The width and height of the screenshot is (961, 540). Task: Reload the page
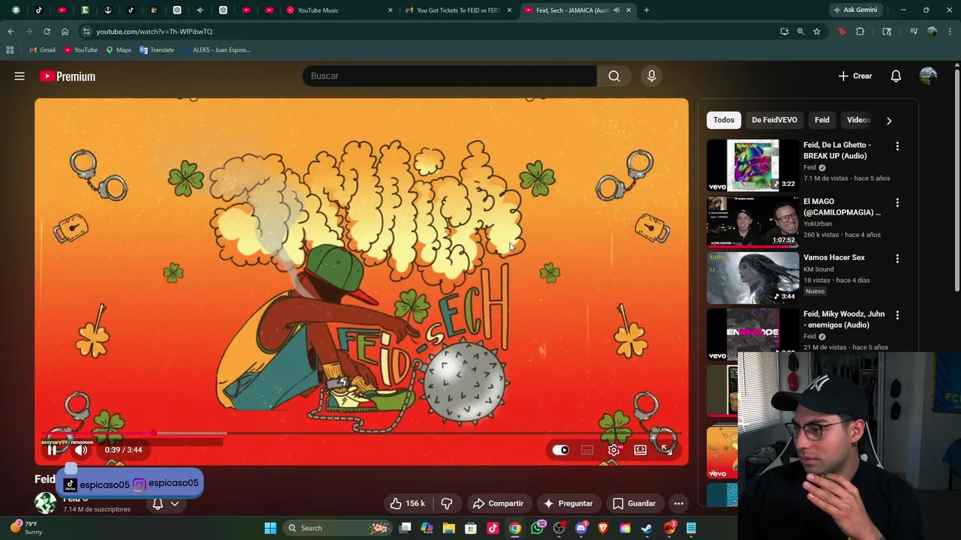(47, 31)
